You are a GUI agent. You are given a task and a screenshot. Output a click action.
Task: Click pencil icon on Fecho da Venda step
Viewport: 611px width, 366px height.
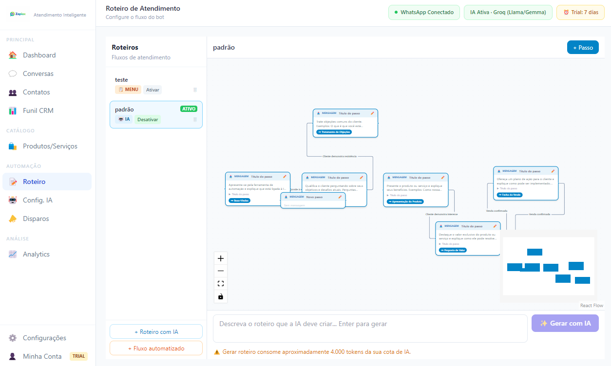[553, 171]
